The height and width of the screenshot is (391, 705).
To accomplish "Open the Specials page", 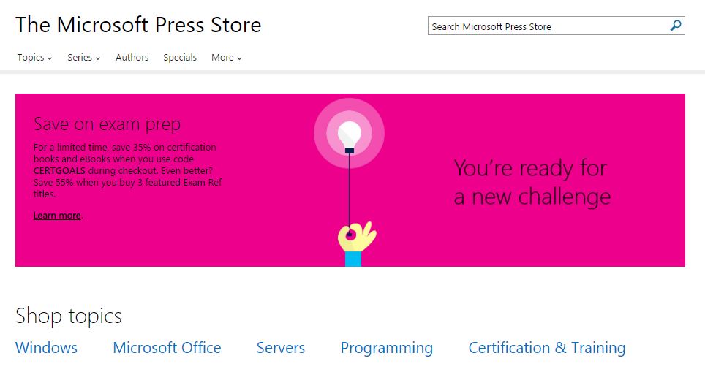I will pos(180,58).
